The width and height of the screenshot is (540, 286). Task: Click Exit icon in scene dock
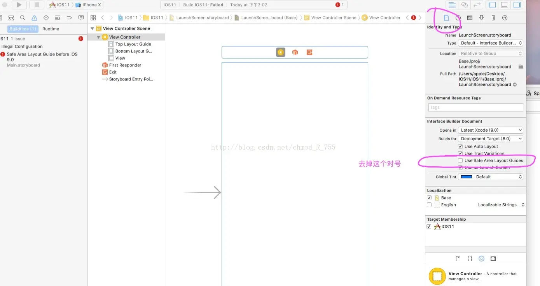309,52
